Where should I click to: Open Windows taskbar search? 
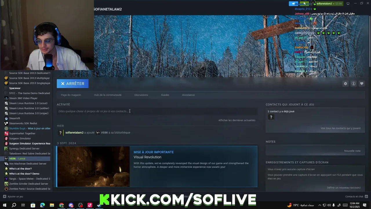[x=14, y=205]
